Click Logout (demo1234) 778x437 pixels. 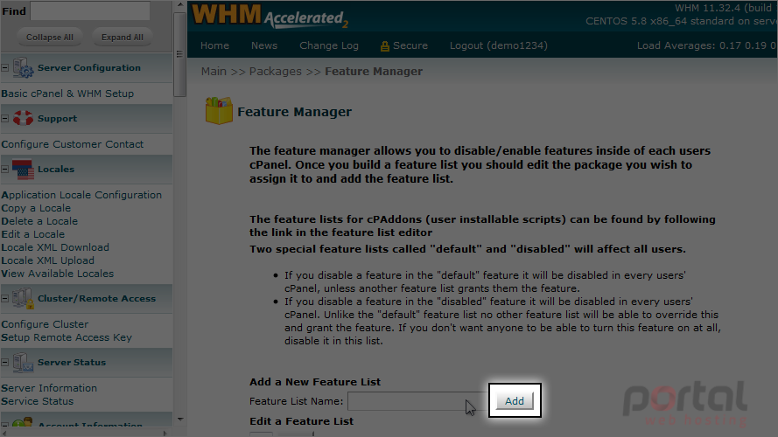tap(499, 45)
